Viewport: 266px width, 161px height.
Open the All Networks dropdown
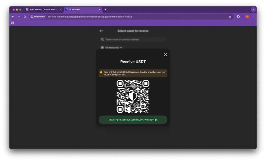click(112, 47)
